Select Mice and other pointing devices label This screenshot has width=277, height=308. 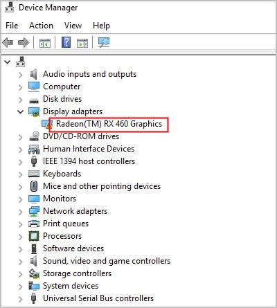(102, 186)
